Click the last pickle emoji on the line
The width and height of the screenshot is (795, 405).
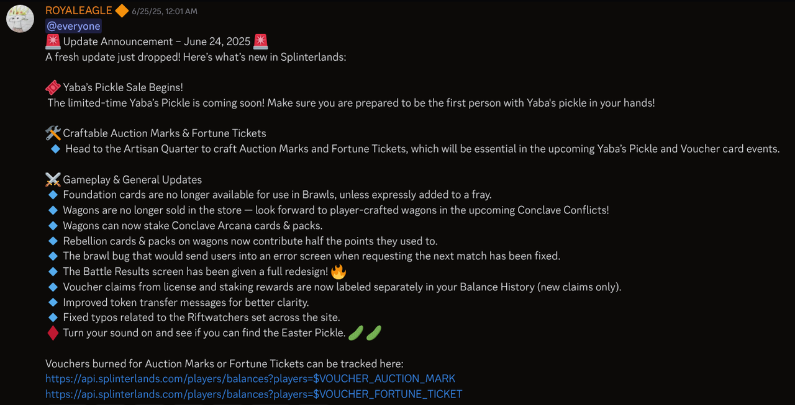(x=373, y=333)
